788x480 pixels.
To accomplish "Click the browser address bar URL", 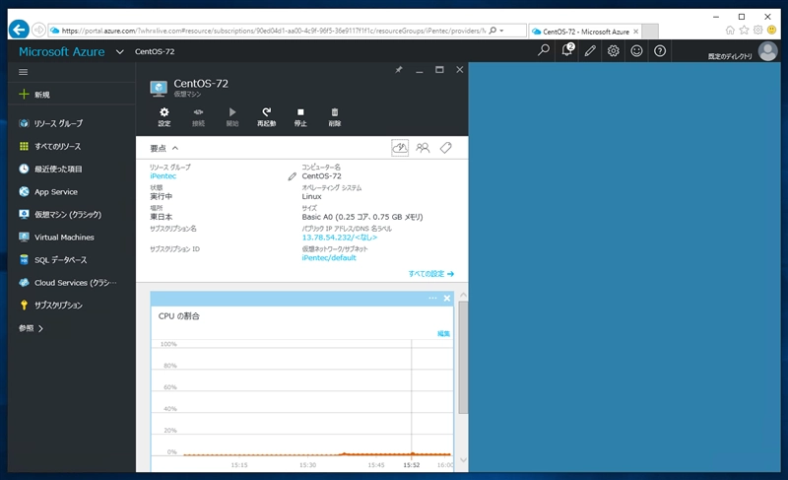I will pos(272,31).
